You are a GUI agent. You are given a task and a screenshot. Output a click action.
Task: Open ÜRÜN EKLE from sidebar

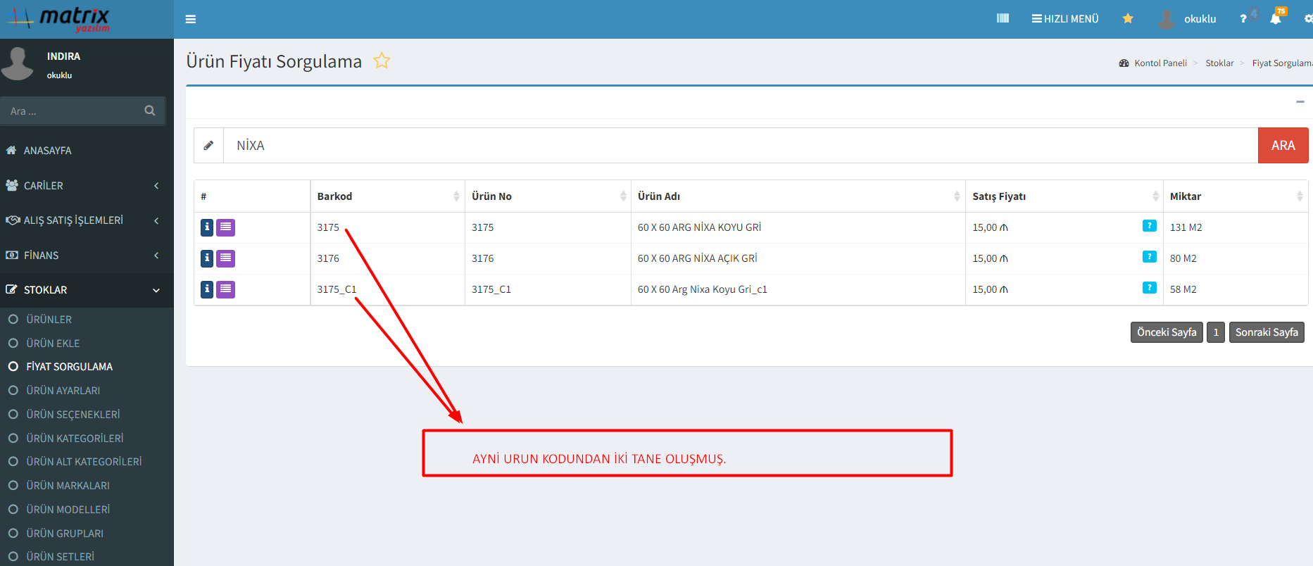(53, 344)
